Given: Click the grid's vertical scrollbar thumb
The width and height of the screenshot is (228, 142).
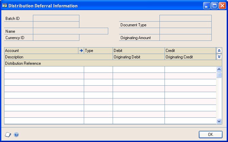Looking at the screenshot, I should (219, 75).
